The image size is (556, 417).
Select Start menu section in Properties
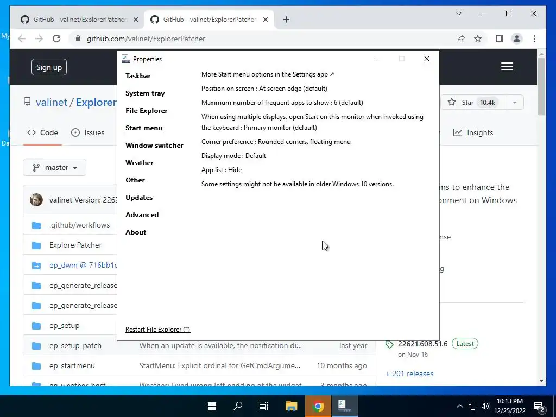(x=144, y=128)
